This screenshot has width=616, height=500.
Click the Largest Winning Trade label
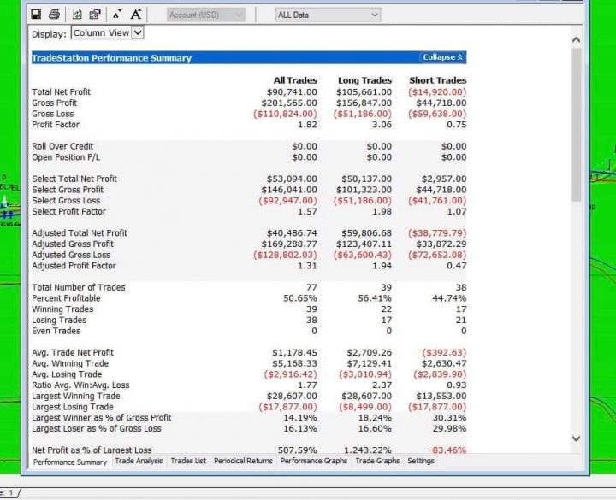tap(76, 396)
